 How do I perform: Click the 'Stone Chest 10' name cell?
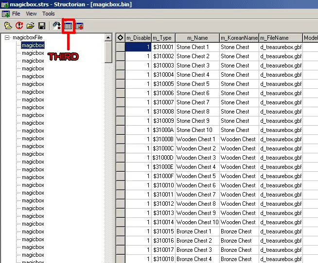click(x=197, y=130)
